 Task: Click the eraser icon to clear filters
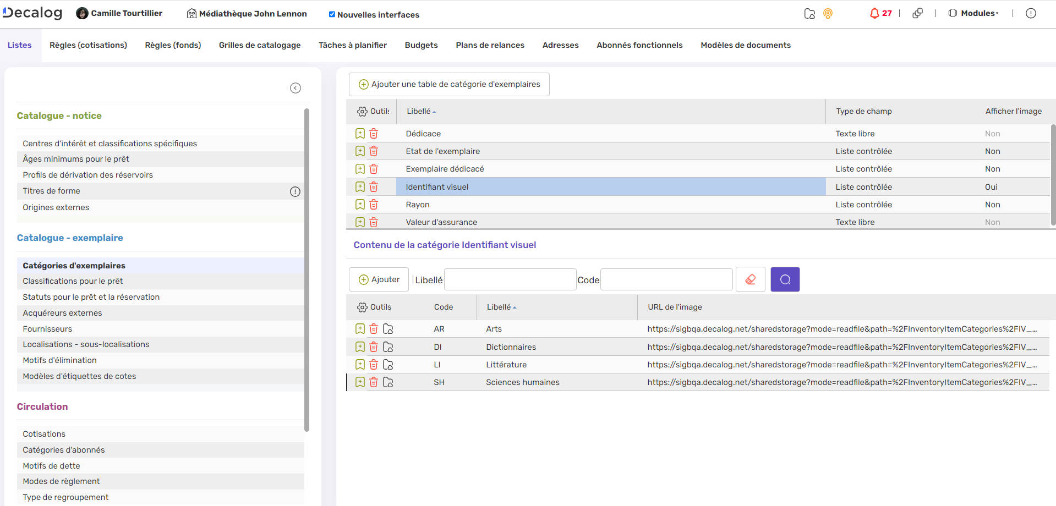750,279
